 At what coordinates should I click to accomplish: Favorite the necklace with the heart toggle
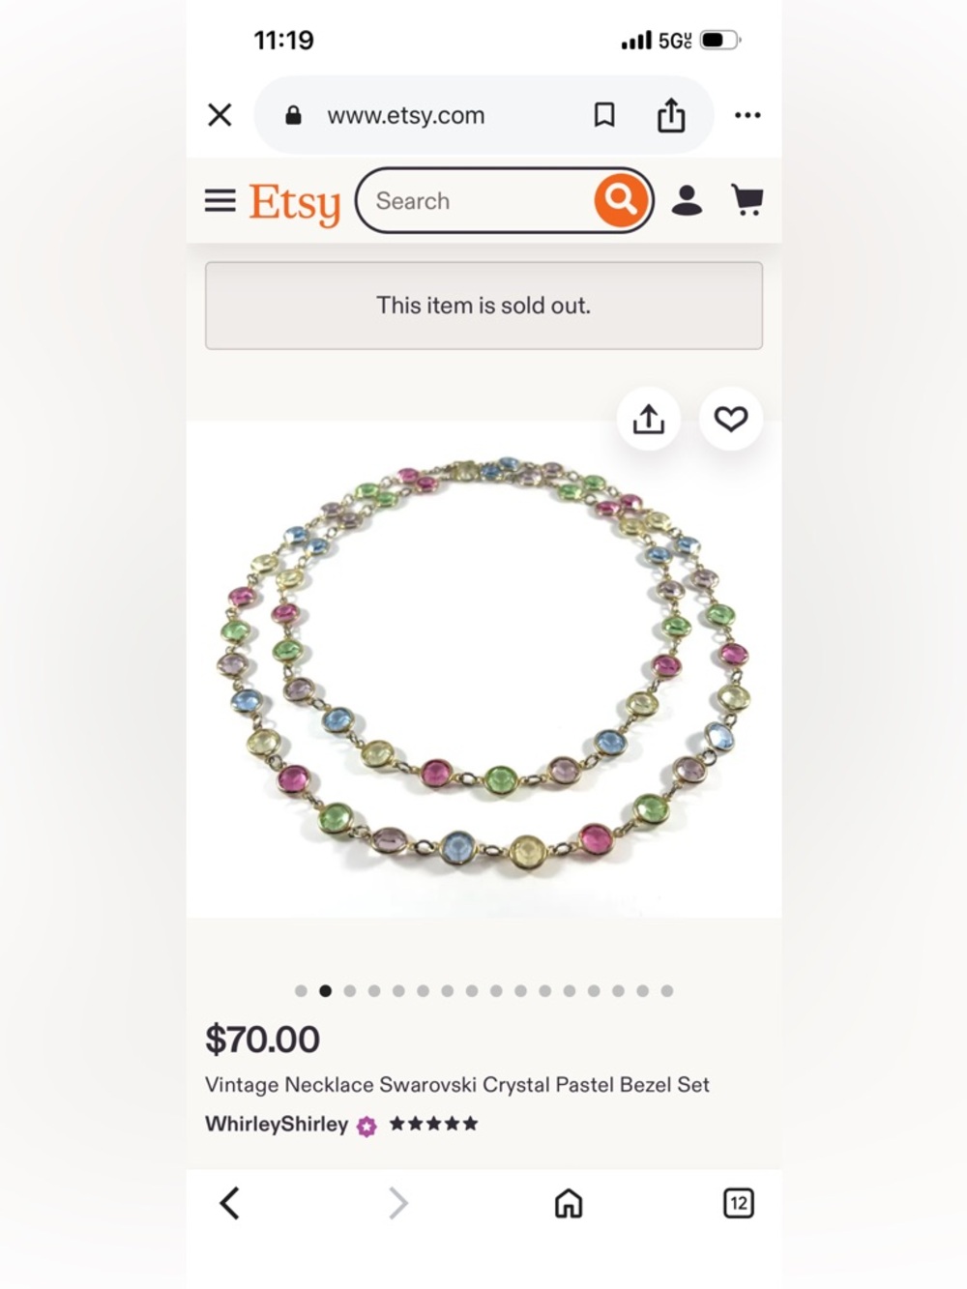pos(731,420)
